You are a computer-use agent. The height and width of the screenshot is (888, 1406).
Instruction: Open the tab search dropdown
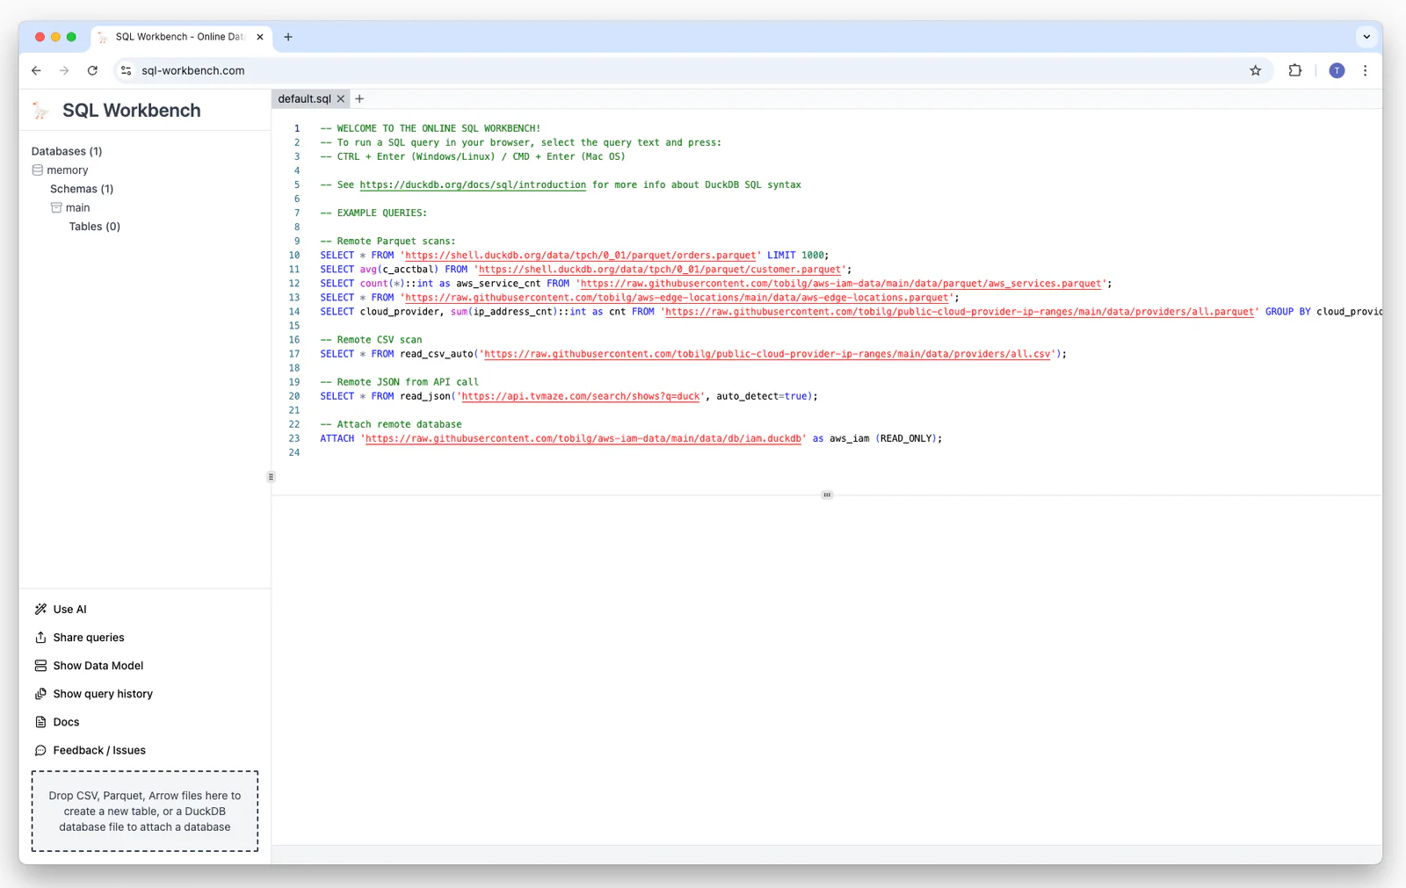pyautogui.click(x=1366, y=37)
